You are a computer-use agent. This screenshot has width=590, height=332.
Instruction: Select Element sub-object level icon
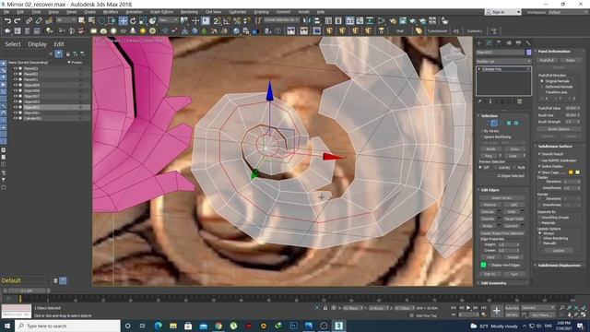click(516, 123)
